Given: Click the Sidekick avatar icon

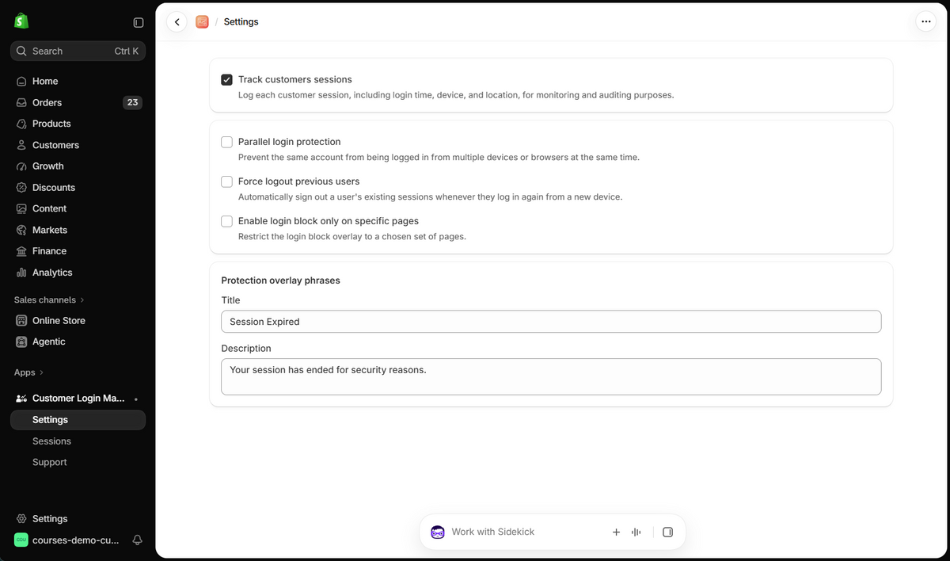Looking at the screenshot, I should coord(438,532).
